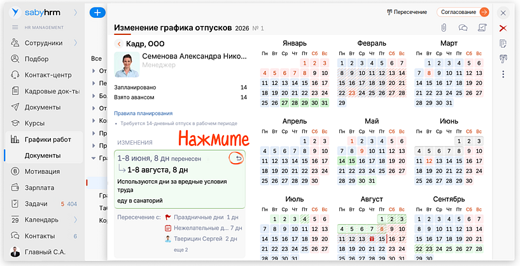520x266 pixels.
Task: Click the blue plus create button
Action: point(97,12)
